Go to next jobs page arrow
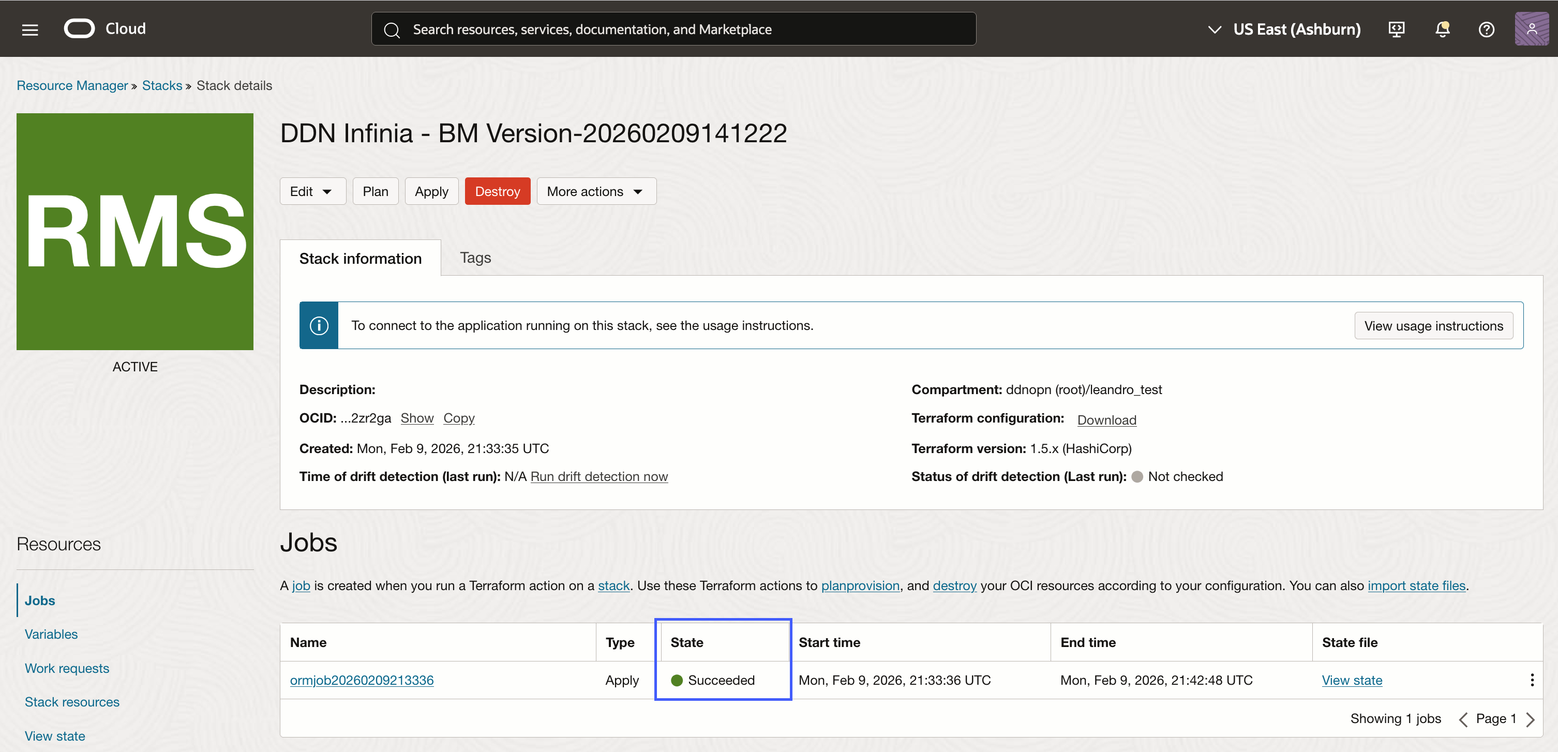1558x752 pixels. click(x=1530, y=719)
